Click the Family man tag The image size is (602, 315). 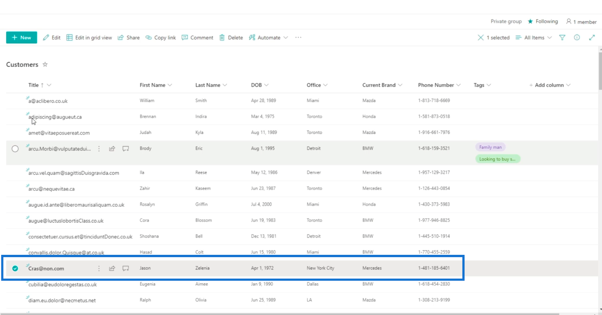tap(490, 147)
